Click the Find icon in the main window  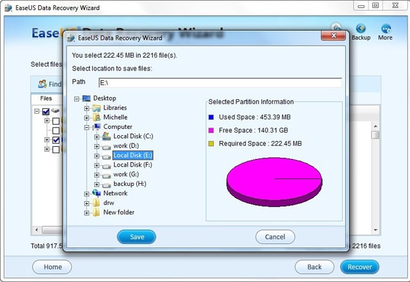pos(42,84)
